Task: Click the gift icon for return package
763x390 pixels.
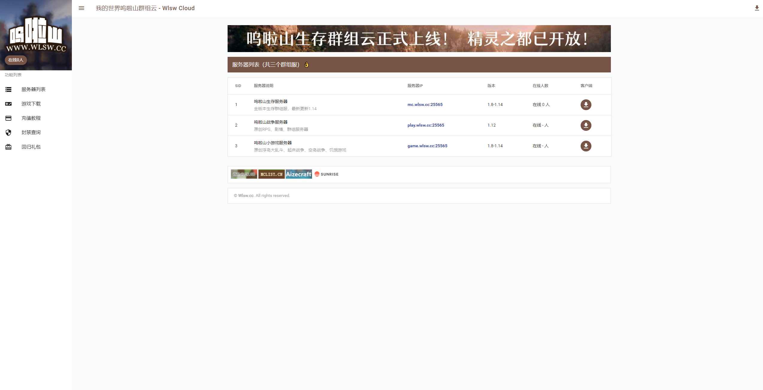Action: point(8,147)
